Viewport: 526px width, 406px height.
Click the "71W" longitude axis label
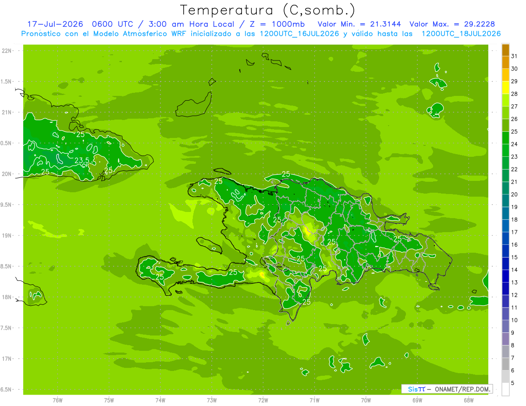(x=314, y=400)
